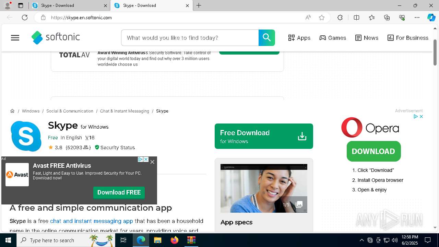
Task: Open the Softonic hamburger menu
Action: pyautogui.click(x=15, y=38)
